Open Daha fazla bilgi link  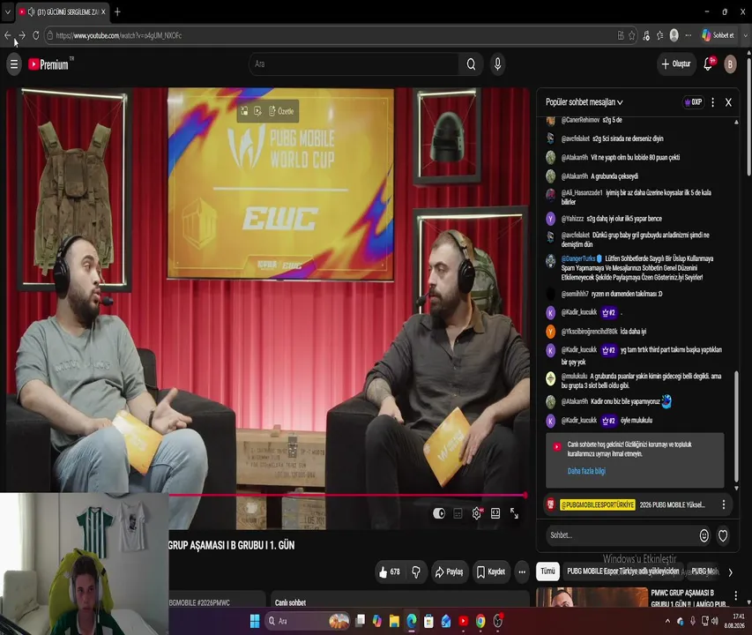[x=586, y=471]
